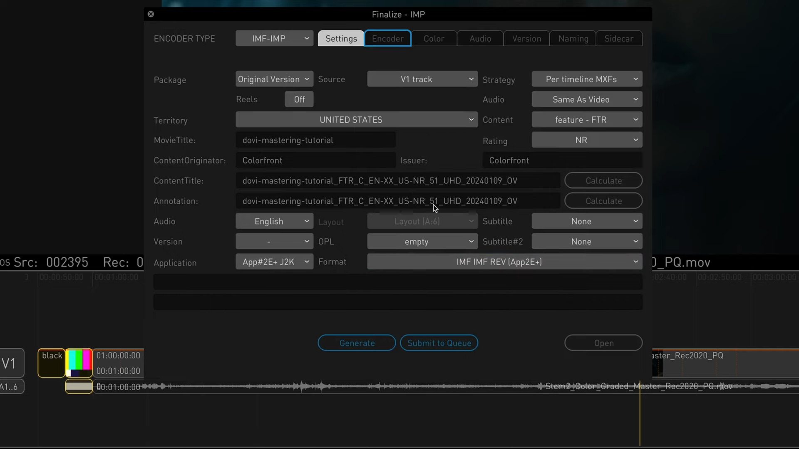The image size is (799, 449).
Task: Switch to the Color tab
Action: (434, 38)
